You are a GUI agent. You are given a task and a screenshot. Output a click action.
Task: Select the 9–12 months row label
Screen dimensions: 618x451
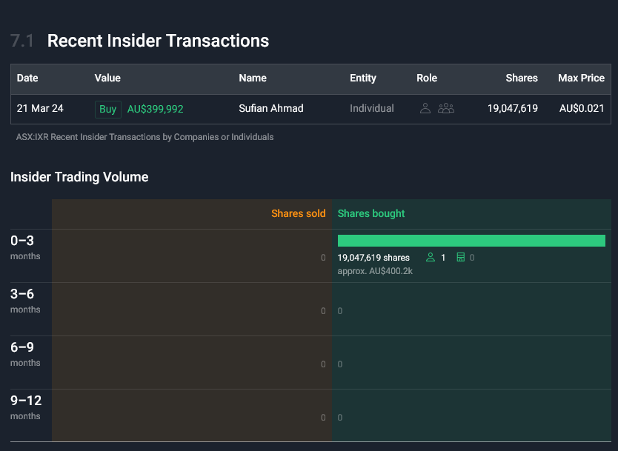(26, 407)
